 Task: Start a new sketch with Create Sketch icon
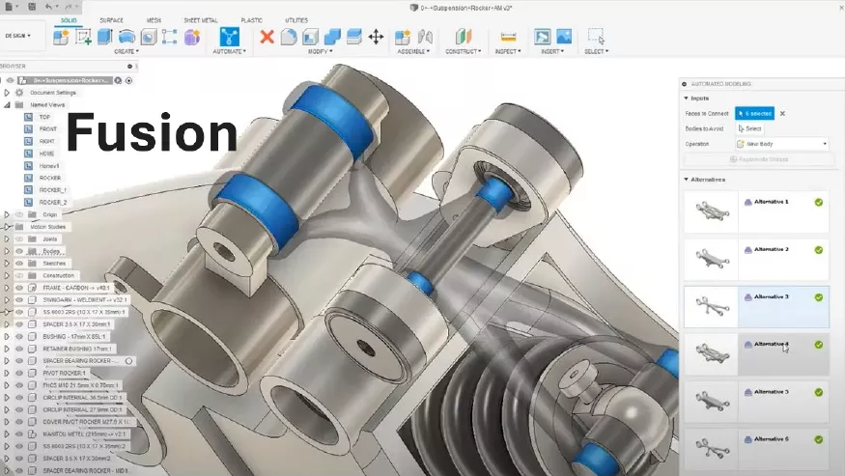pyautogui.click(x=83, y=37)
